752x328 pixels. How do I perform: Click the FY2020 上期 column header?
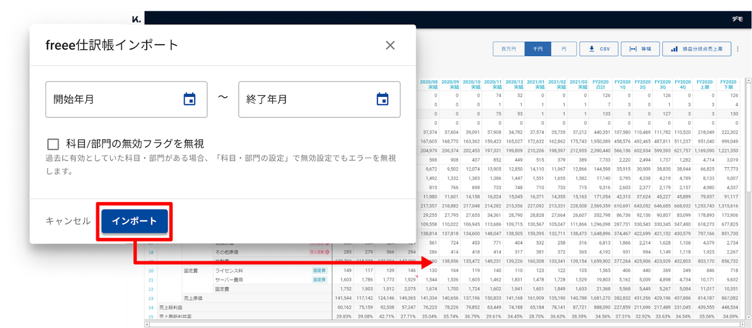704,85
